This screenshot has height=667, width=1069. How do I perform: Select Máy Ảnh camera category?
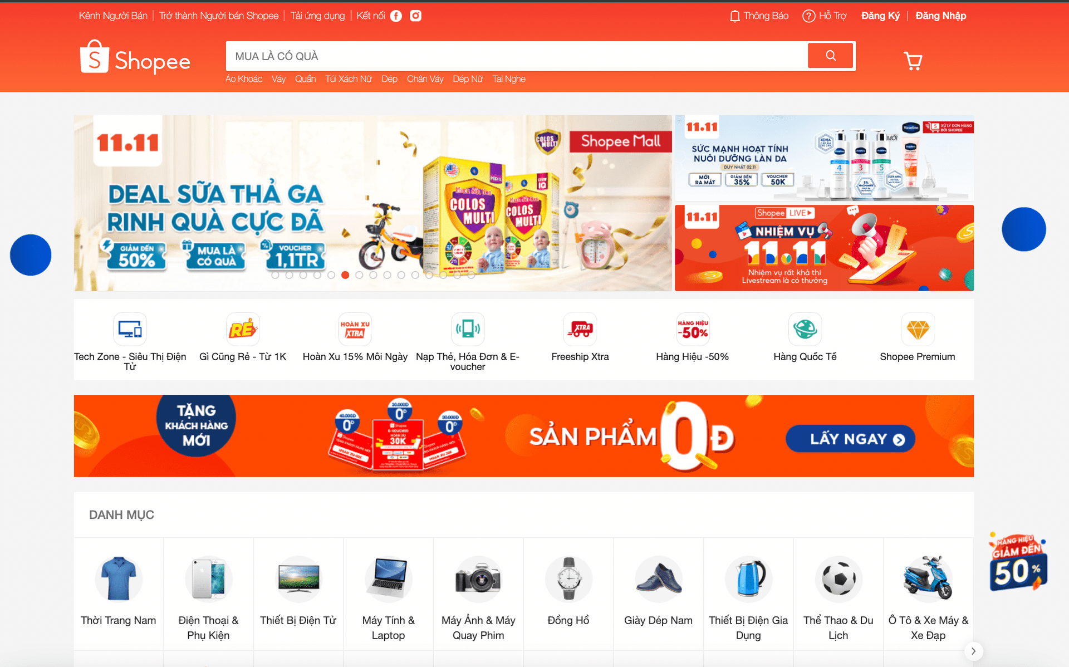[478, 594]
